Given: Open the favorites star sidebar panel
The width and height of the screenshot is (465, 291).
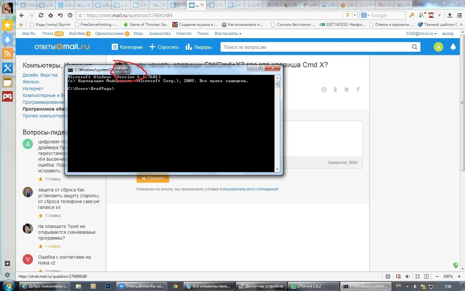Looking at the screenshot, I should [x=7, y=25].
